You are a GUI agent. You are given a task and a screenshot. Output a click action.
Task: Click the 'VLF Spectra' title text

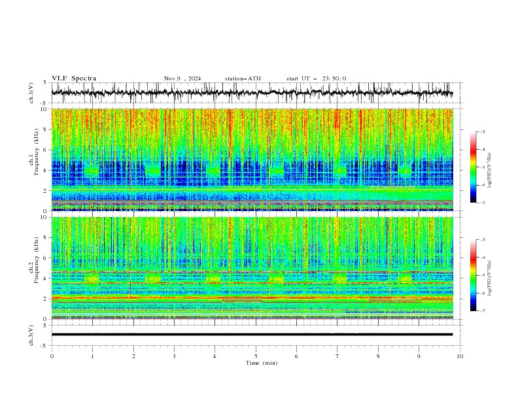coord(74,78)
